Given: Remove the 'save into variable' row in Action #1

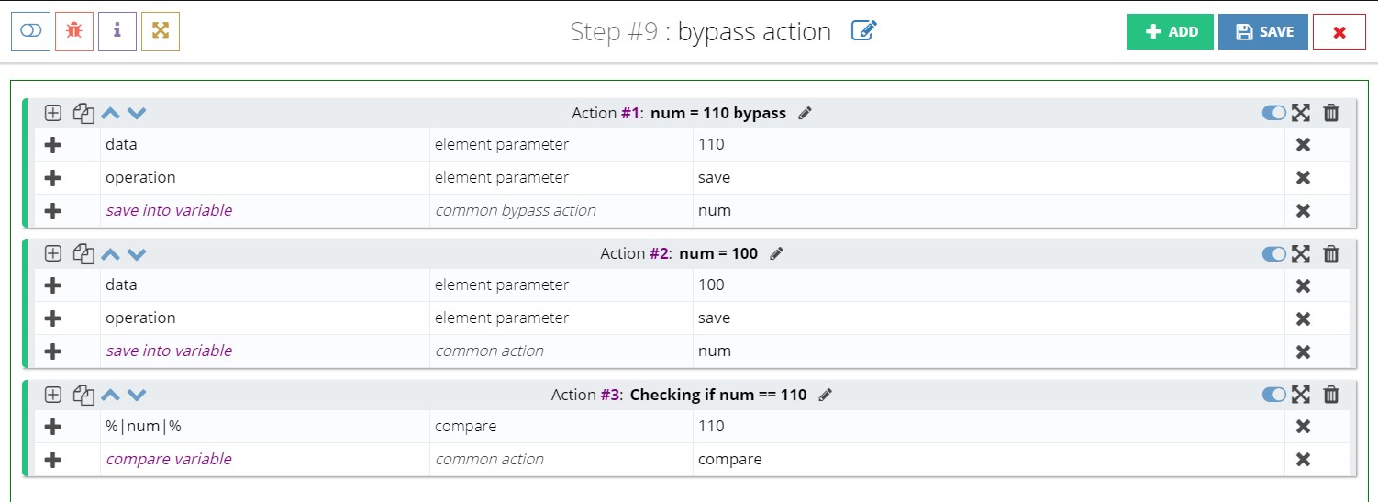Looking at the screenshot, I should tap(1303, 210).
